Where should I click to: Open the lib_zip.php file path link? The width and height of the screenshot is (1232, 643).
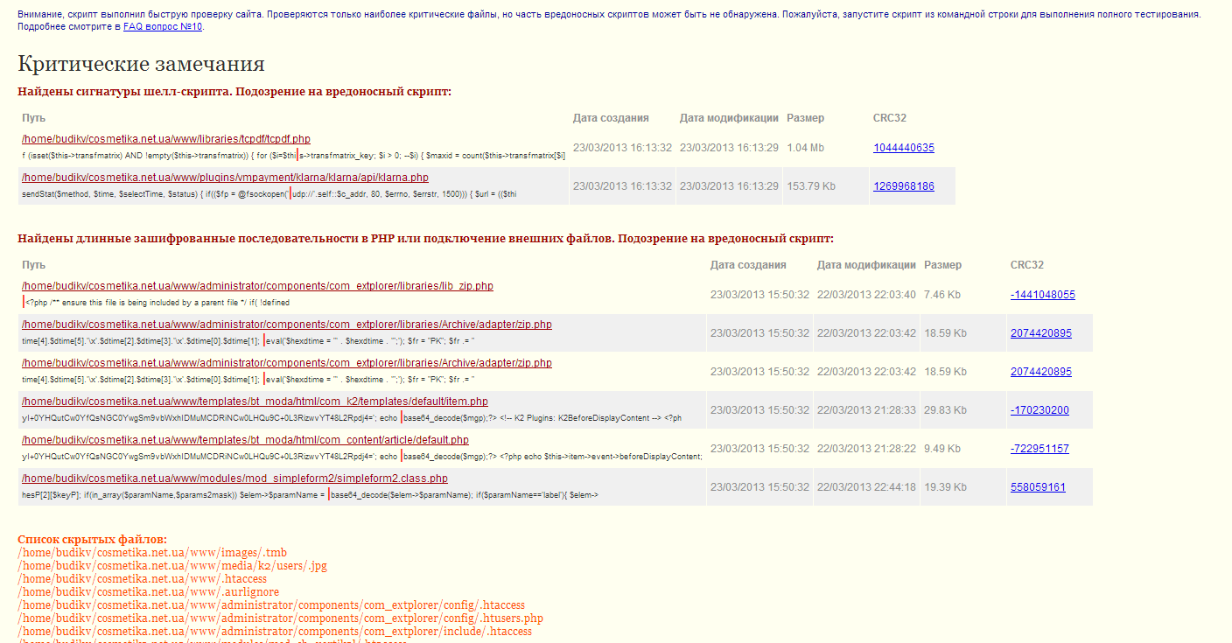pyautogui.click(x=257, y=286)
